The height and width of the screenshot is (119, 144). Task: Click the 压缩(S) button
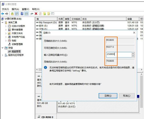[108, 96]
